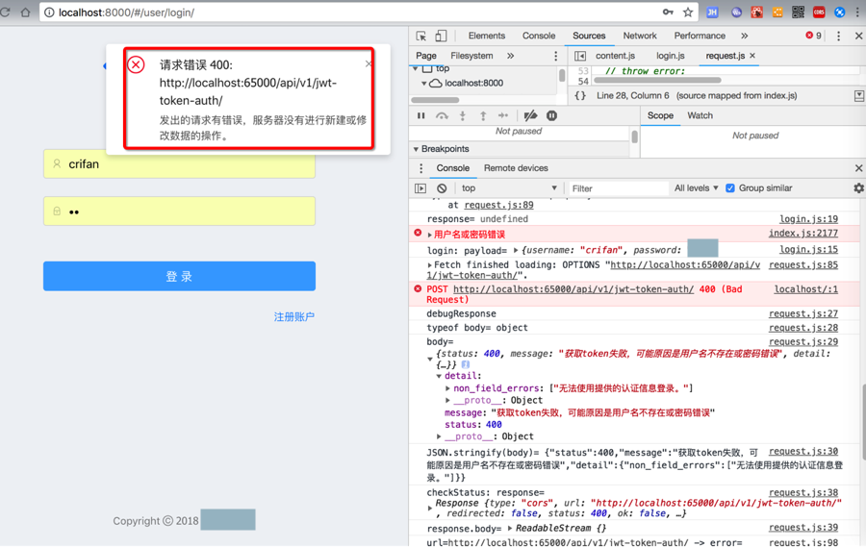Image resolution: width=866 pixels, height=547 pixels.
Task: Switch to the top Console tab
Action: 539,36
